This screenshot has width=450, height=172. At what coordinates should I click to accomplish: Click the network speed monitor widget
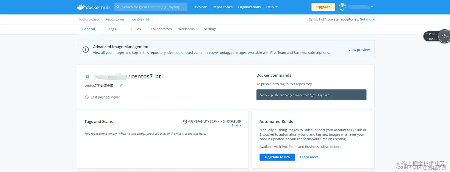(431, 36)
